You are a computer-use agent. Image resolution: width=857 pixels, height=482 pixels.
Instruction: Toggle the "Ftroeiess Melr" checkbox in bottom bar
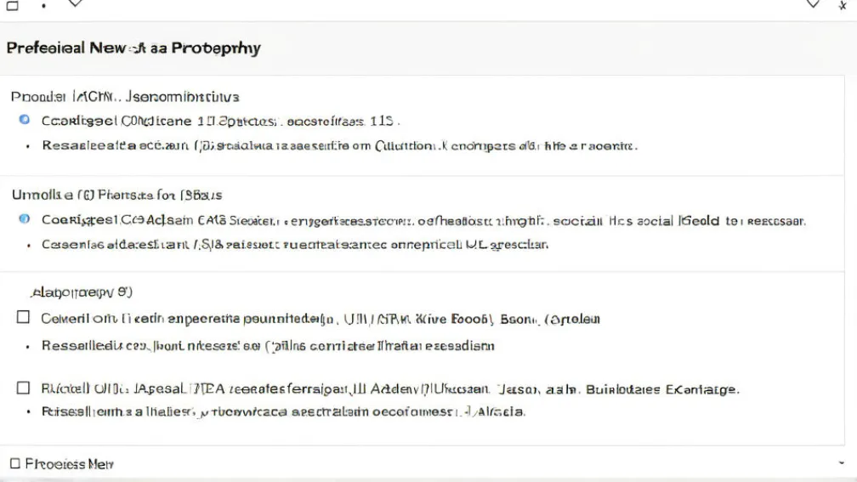click(14, 463)
